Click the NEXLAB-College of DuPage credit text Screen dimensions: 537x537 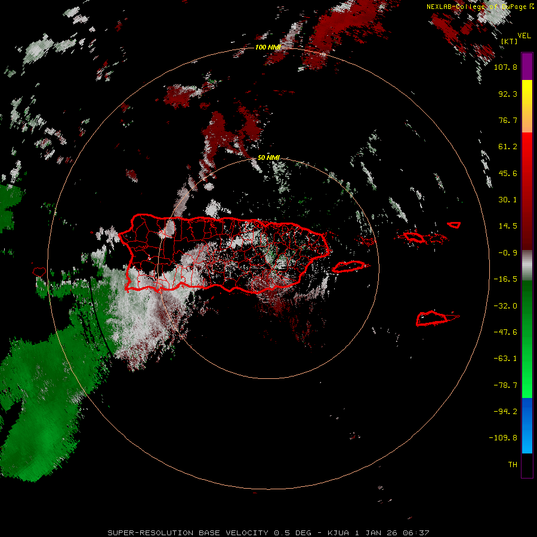tap(476, 7)
